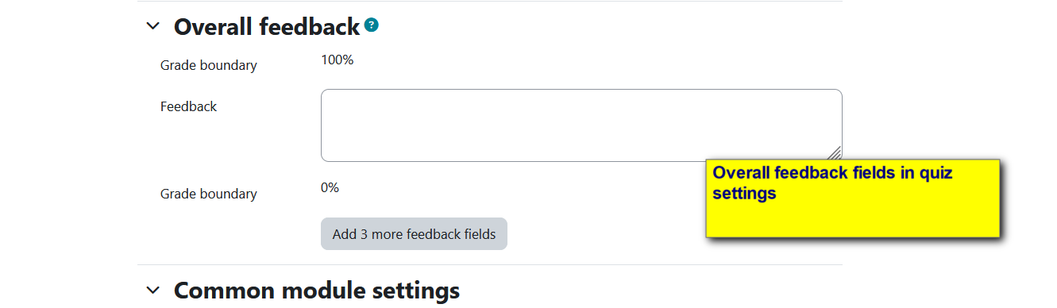The height and width of the screenshot is (308, 1057).
Task: Click the Grade boundary label beside 0%
Action: (x=209, y=194)
